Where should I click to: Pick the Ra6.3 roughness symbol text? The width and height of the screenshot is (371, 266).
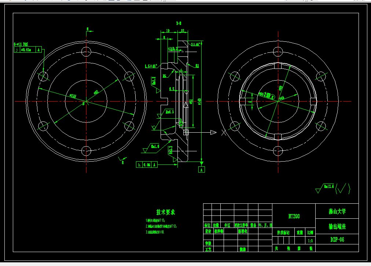(170, 112)
